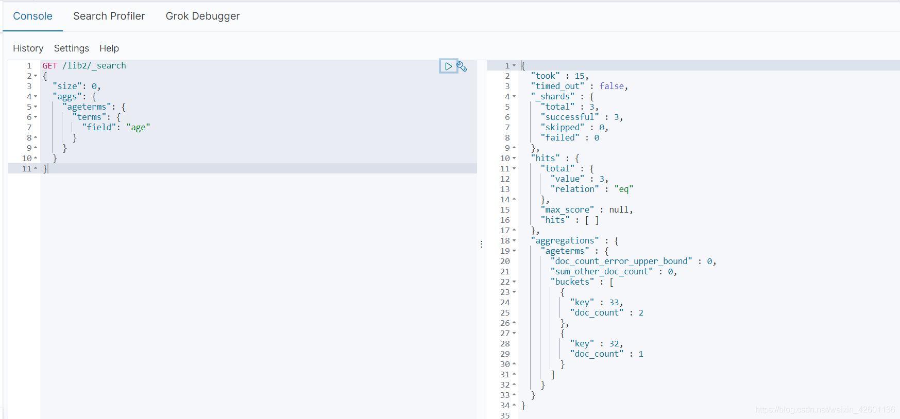900x419 pixels.
Task: Open the Search Profiler tab
Action: coord(109,16)
